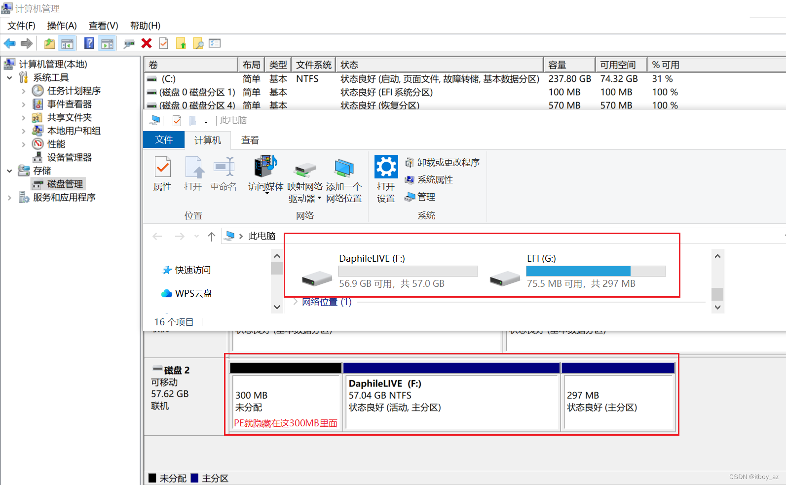Expand the 共享文件夹 node
The height and width of the screenshot is (485, 786).
click(x=23, y=118)
